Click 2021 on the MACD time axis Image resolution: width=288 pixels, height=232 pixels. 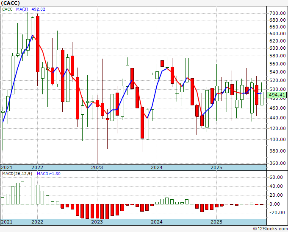pos(7,222)
